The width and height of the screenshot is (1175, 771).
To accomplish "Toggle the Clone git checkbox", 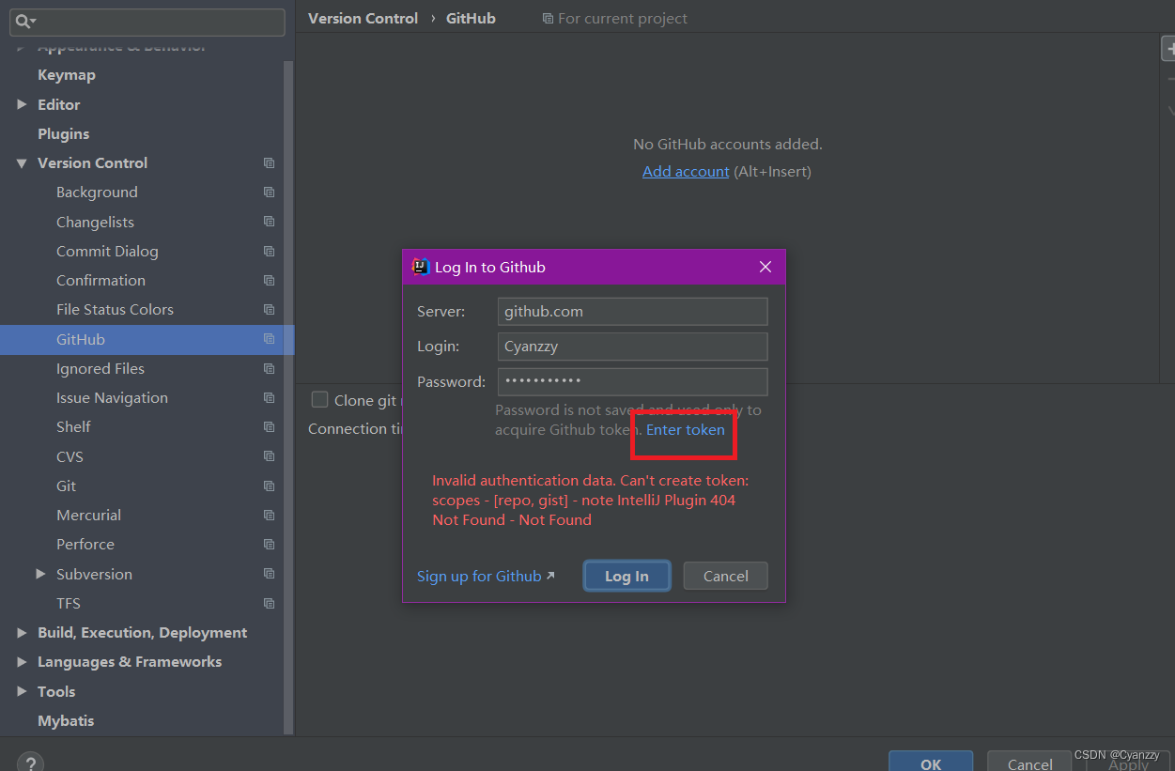I will [x=319, y=400].
